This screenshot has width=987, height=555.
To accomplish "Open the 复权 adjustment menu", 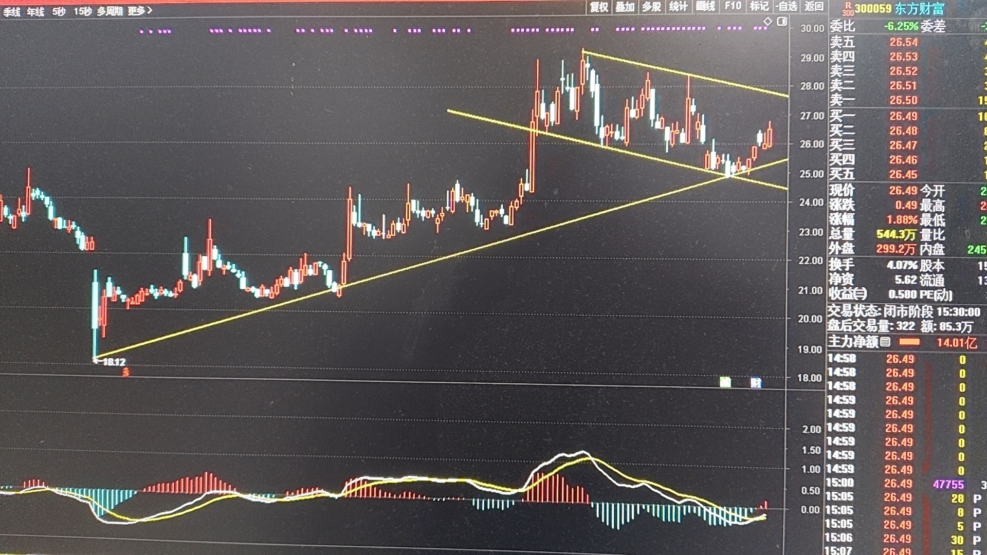I will coord(599,7).
